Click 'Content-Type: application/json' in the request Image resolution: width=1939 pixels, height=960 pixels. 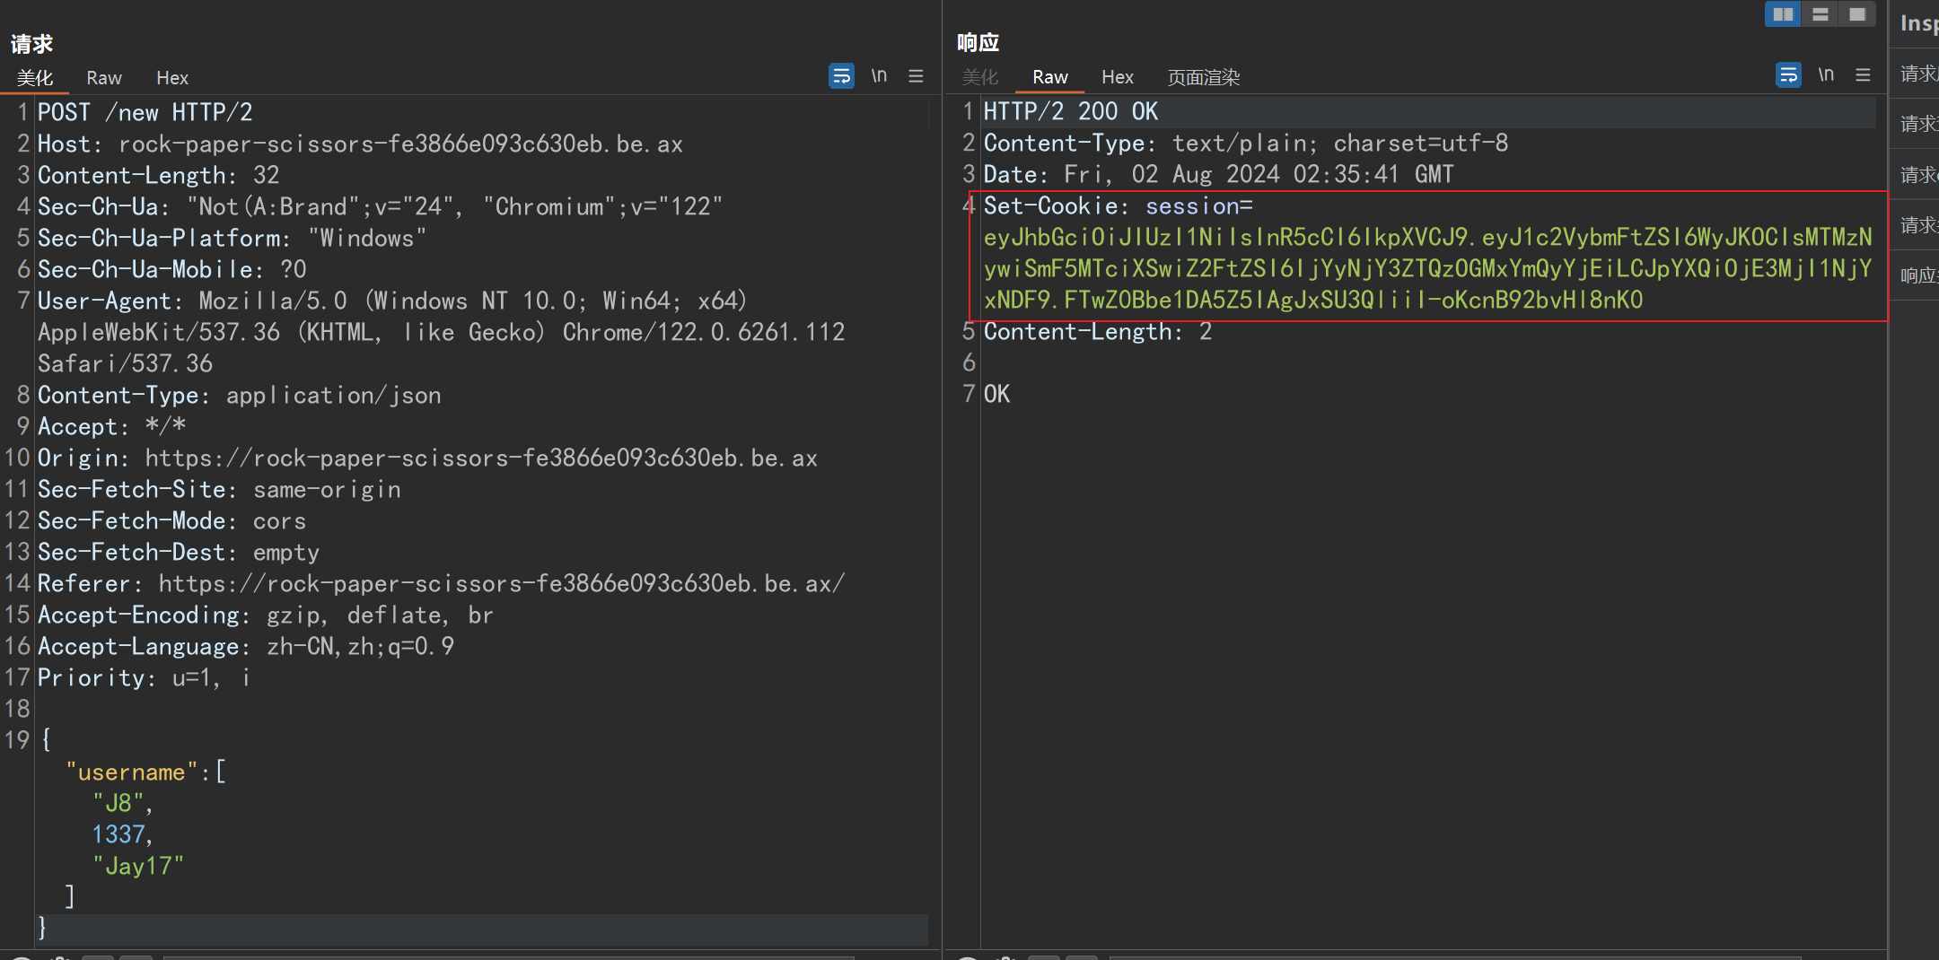tap(240, 395)
